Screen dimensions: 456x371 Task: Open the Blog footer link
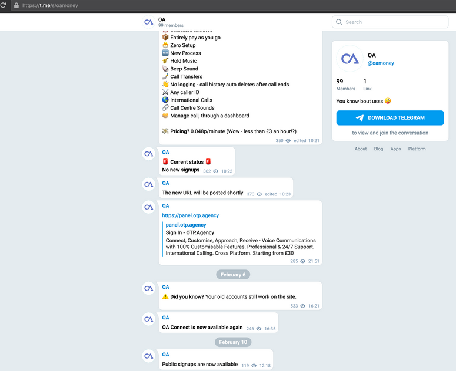click(378, 149)
